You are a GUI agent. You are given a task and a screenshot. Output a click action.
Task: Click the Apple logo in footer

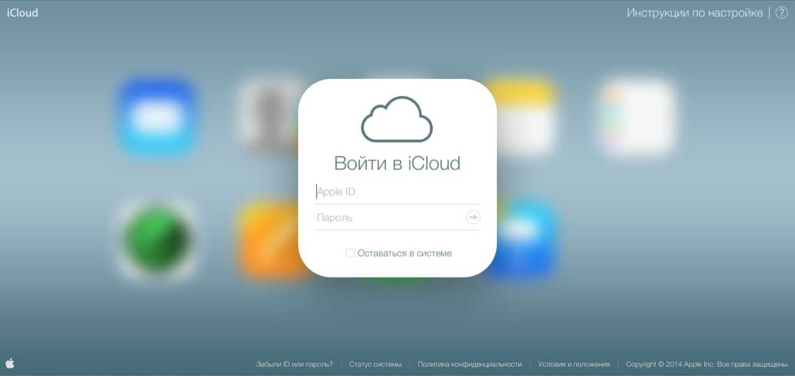tap(10, 364)
